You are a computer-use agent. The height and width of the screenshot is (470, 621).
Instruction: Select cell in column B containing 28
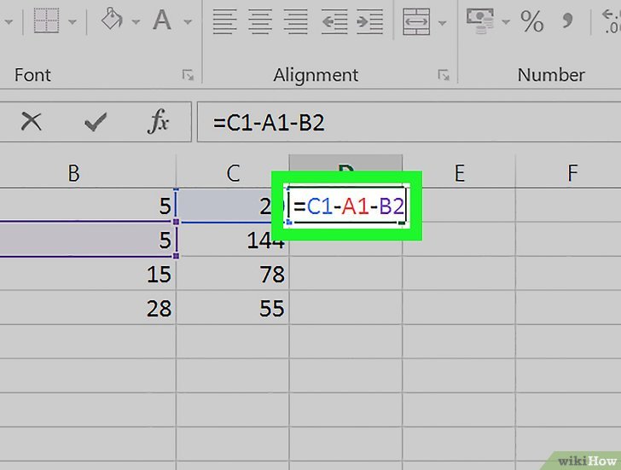pos(88,308)
